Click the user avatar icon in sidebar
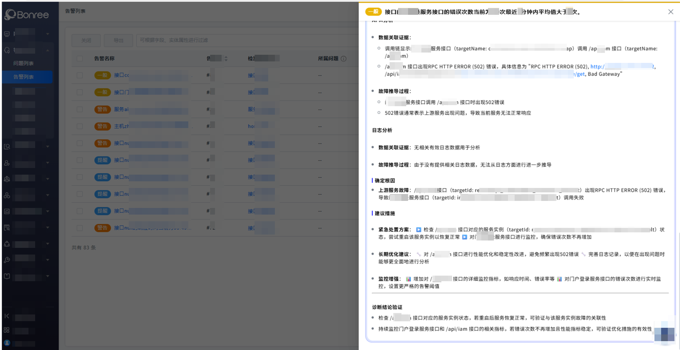This screenshot has height=350, width=680. (7, 343)
